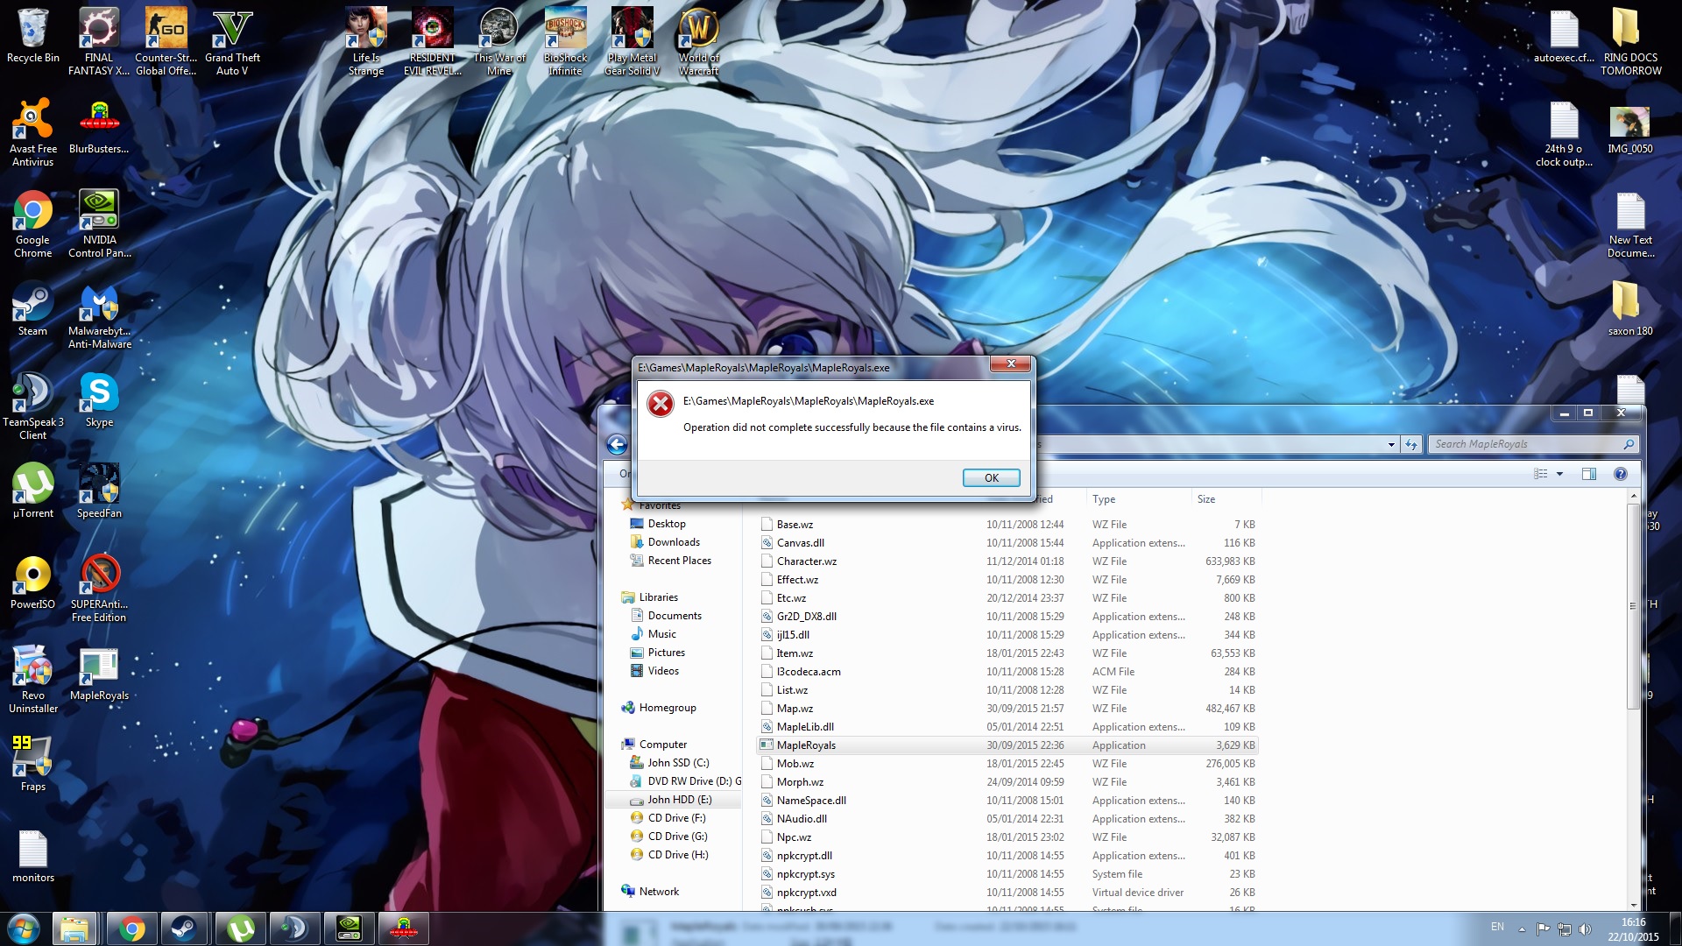Select Malwarebytes Anti-Malware desktop icon
This screenshot has height=946, width=1682.
99,315
